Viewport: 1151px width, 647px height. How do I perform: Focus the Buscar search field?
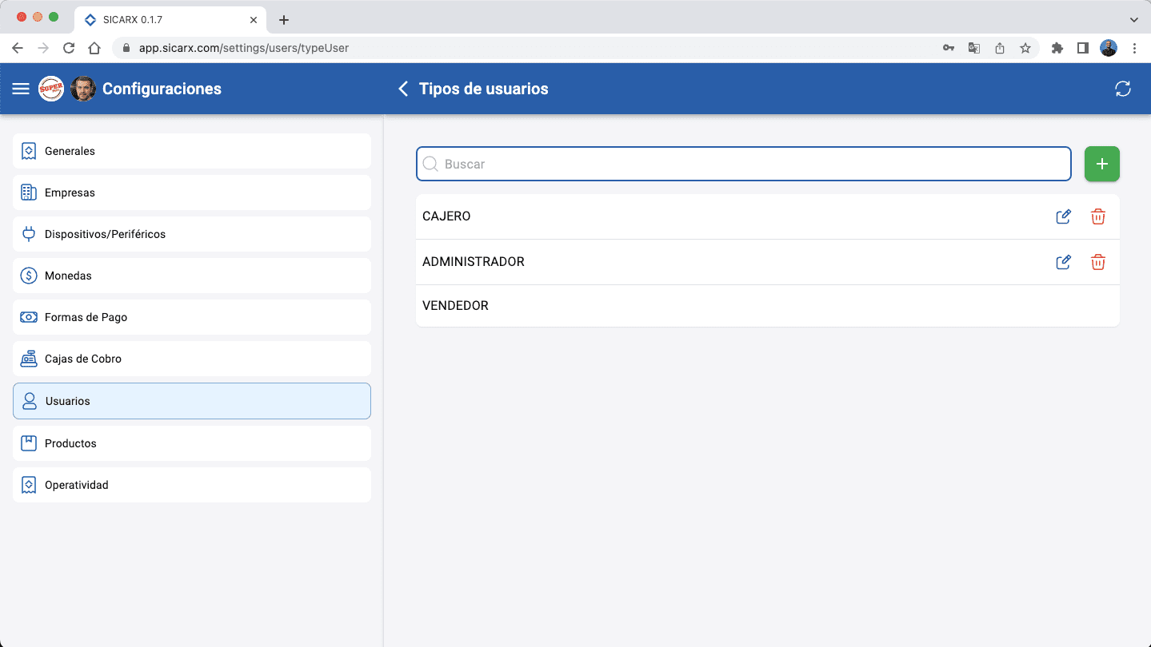[744, 164]
